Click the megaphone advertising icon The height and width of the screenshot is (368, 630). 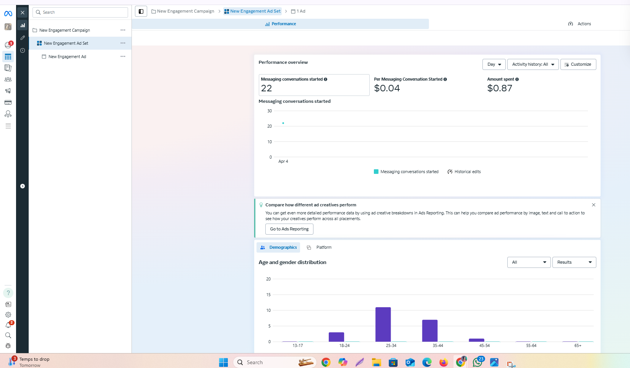click(8, 91)
